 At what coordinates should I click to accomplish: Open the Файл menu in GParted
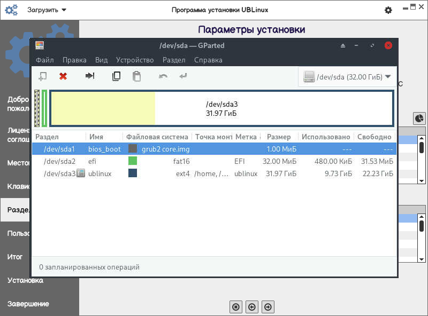pyautogui.click(x=45, y=60)
